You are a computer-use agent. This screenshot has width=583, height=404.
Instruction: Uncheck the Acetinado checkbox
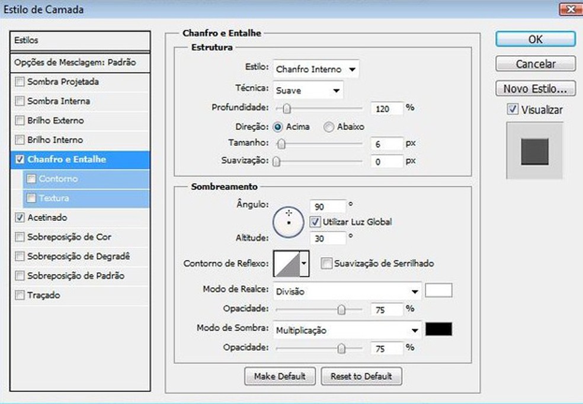20,217
